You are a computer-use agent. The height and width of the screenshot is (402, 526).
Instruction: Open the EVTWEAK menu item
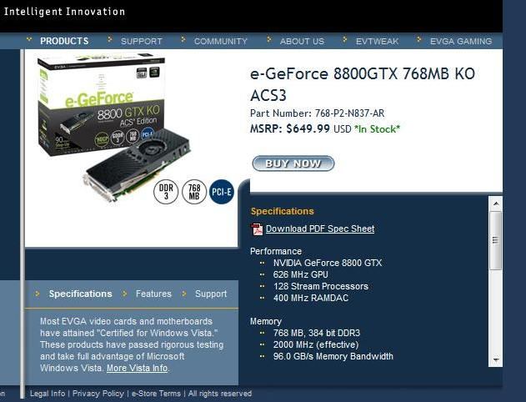[x=377, y=41]
